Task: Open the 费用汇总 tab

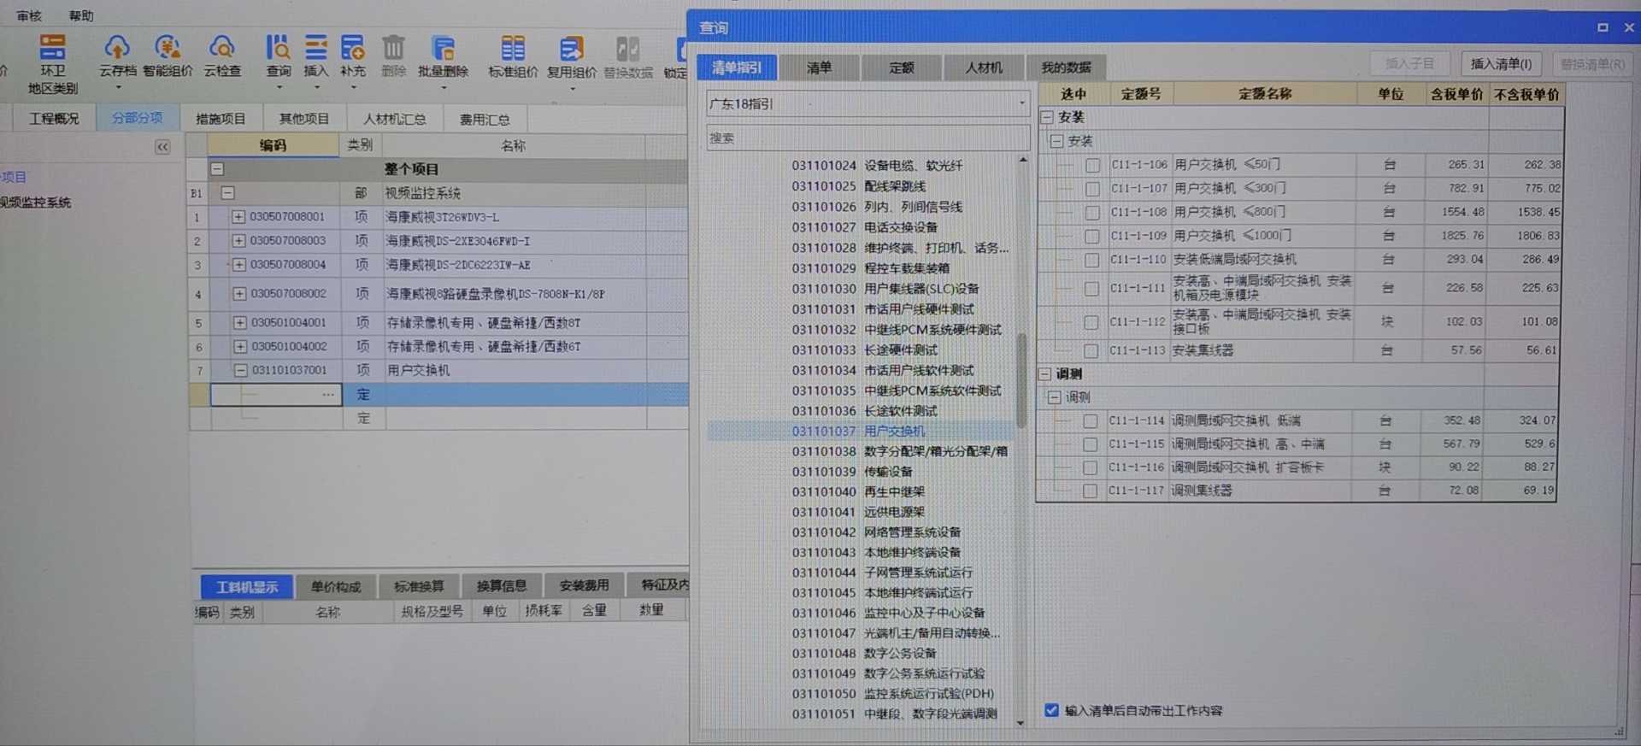Action: pos(485,119)
